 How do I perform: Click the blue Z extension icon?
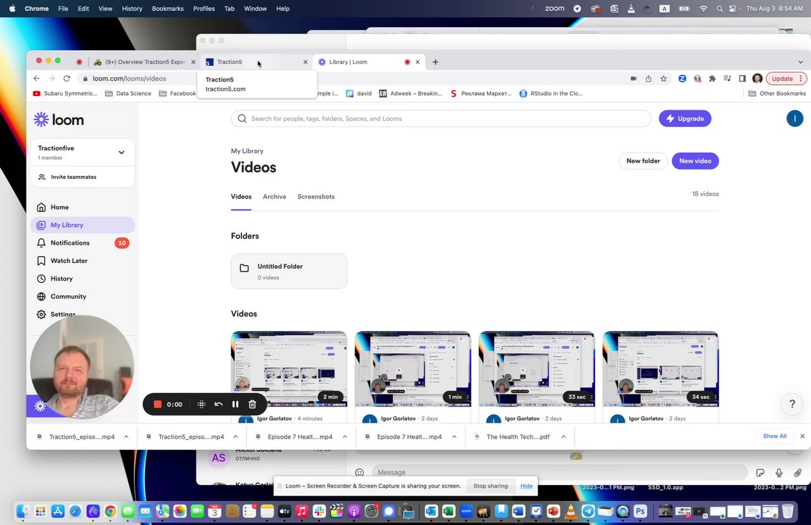click(x=682, y=79)
